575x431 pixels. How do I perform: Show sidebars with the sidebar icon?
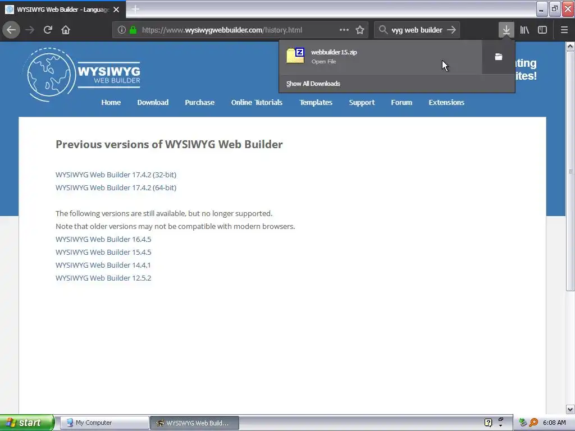click(542, 30)
